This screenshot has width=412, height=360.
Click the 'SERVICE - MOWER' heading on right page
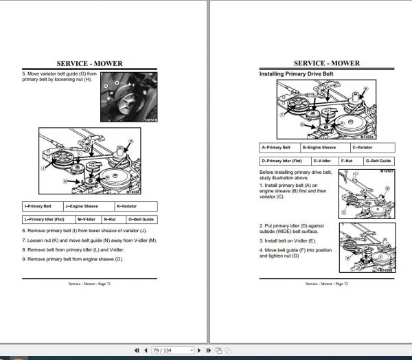tap(327, 63)
